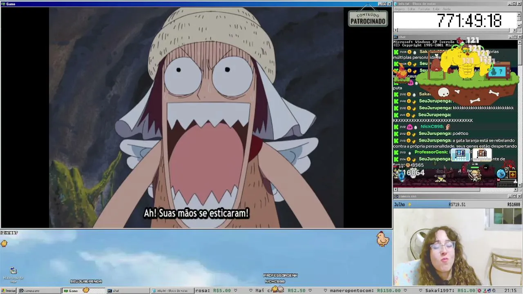The image size is (523, 294).
Task: Click the console icon in chat title bar
Action: (396, 37)
